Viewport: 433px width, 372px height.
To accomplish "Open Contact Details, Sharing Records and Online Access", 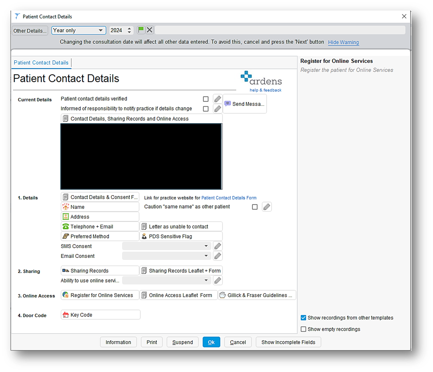I will point(142,119).
